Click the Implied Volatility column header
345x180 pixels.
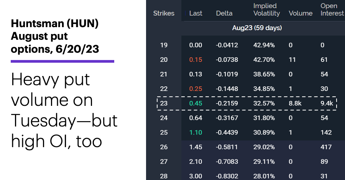(x=266, y=10)
